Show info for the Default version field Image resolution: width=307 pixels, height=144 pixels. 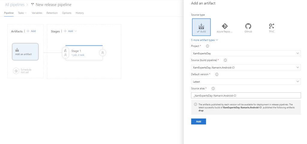(216, 74)
